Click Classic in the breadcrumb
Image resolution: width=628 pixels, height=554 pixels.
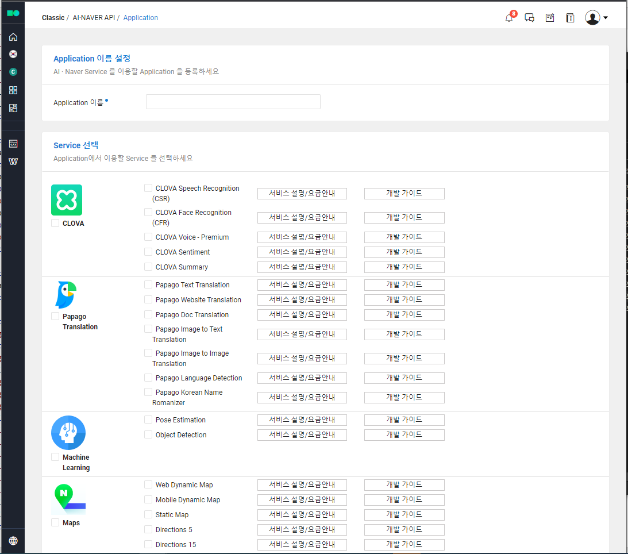53,18
